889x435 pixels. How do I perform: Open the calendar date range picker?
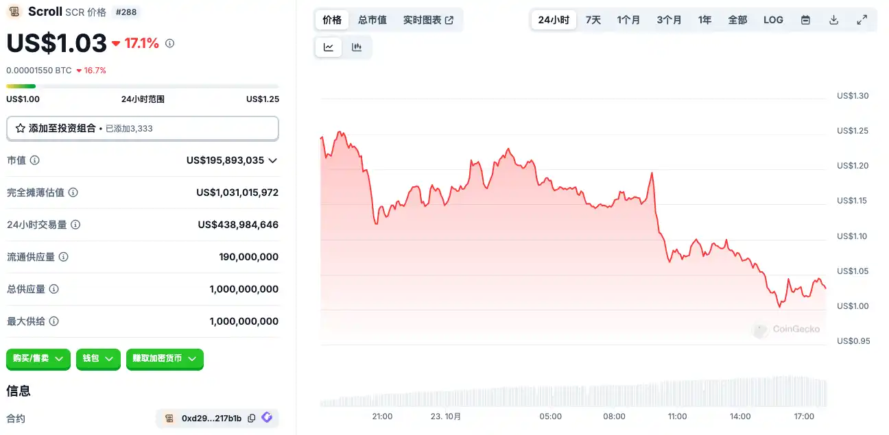point(806,20)
